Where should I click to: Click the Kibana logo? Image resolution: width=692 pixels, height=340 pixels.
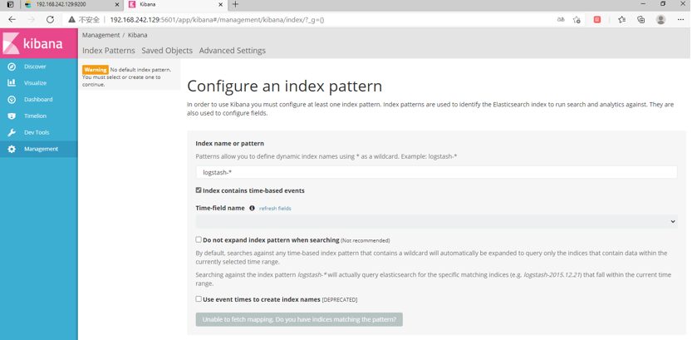[x=39, y=44]
